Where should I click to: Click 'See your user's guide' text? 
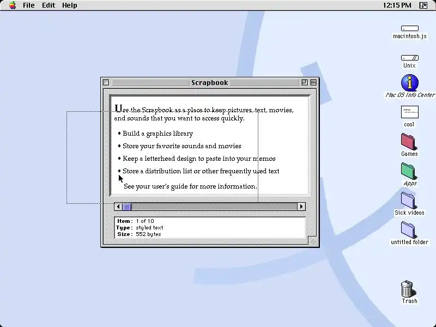(x=190, y=186)
